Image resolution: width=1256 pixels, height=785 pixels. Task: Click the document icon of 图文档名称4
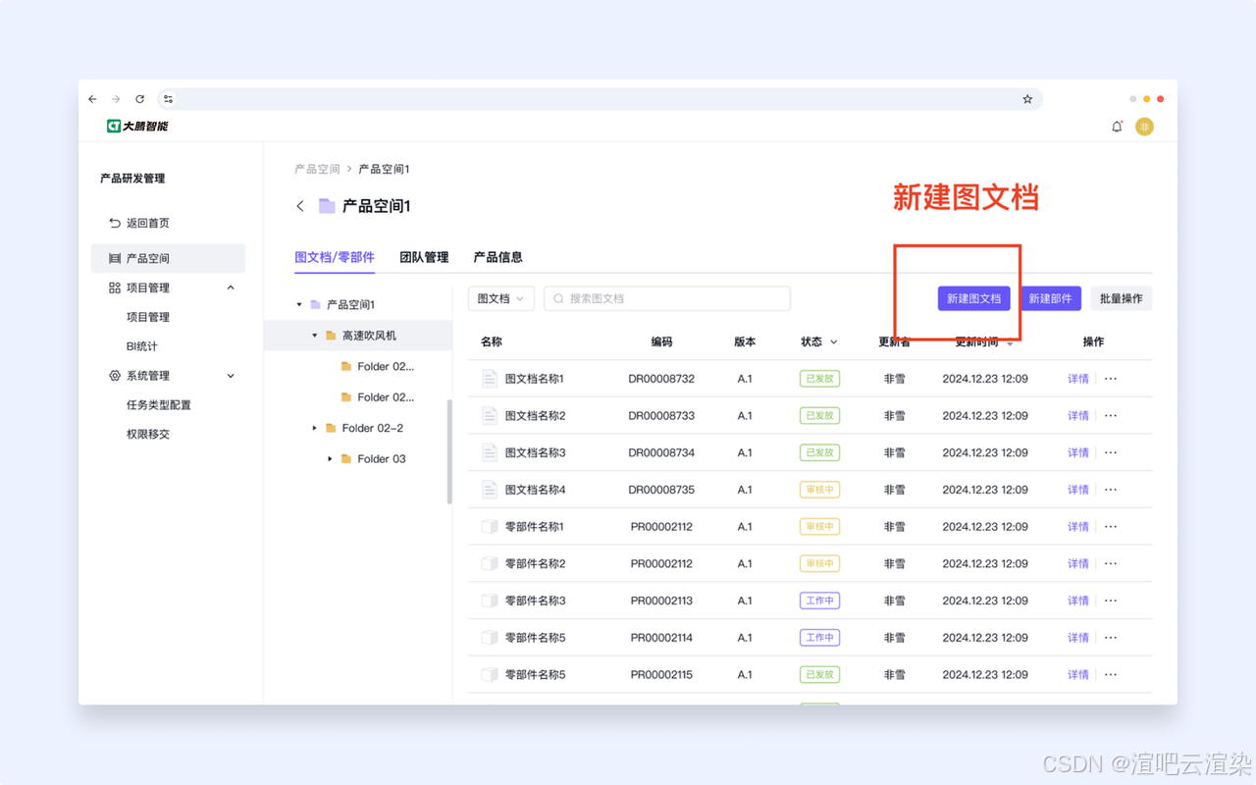point(490,490)
